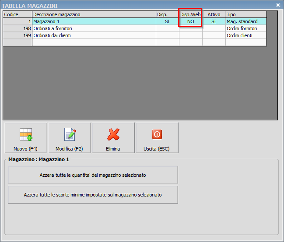Click the Disp.Web column header
The width and height of the screenshot is (284, 242).
(x=190, y=14)
